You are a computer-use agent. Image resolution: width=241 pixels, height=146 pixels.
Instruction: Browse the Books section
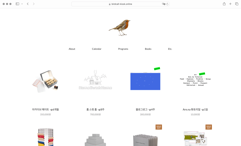(x=148, y=49)
